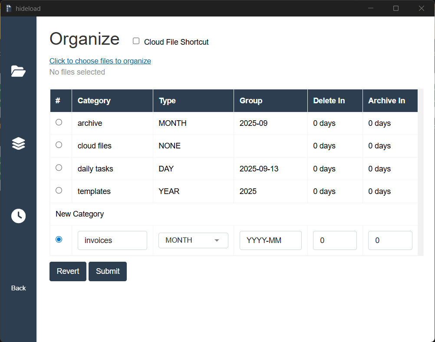Click the hideload app icon in titlebar
435x342 pixels.
pyautogui.click(x=8, y=8)
